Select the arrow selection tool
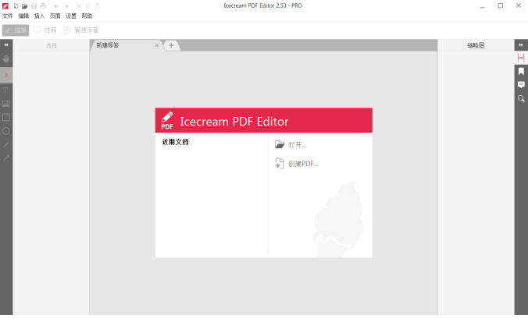The height and width of the screenshot is (326, 528). coord(6,76)
